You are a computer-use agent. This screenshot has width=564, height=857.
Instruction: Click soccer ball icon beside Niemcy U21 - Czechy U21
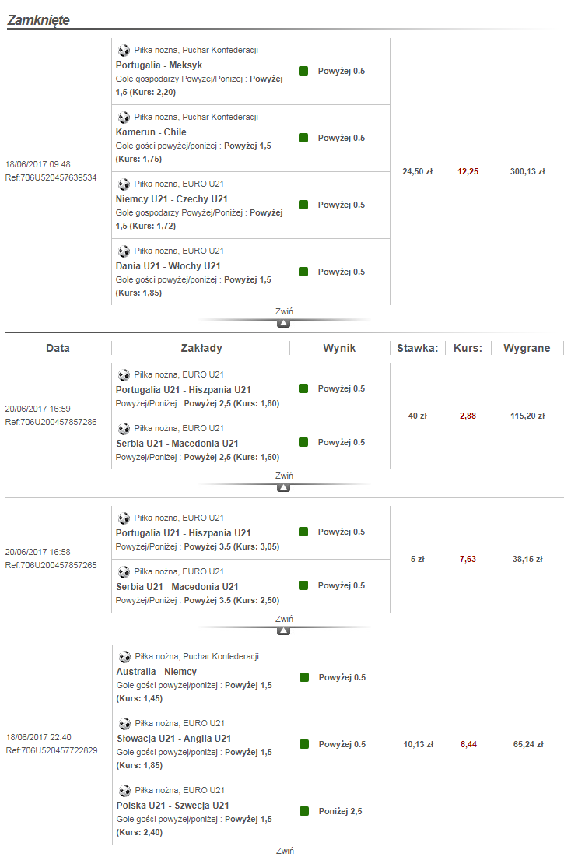[x=124, y=184]
